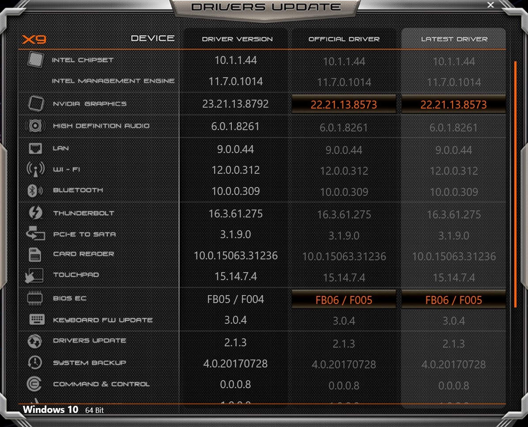Select the Driver Version column header
The width and height of the screenshot is (528, 427).
coord(237,39)
